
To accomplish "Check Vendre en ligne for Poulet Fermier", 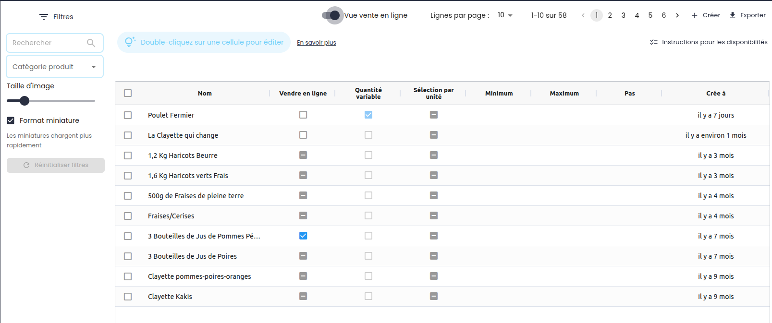I will point(303,115).
